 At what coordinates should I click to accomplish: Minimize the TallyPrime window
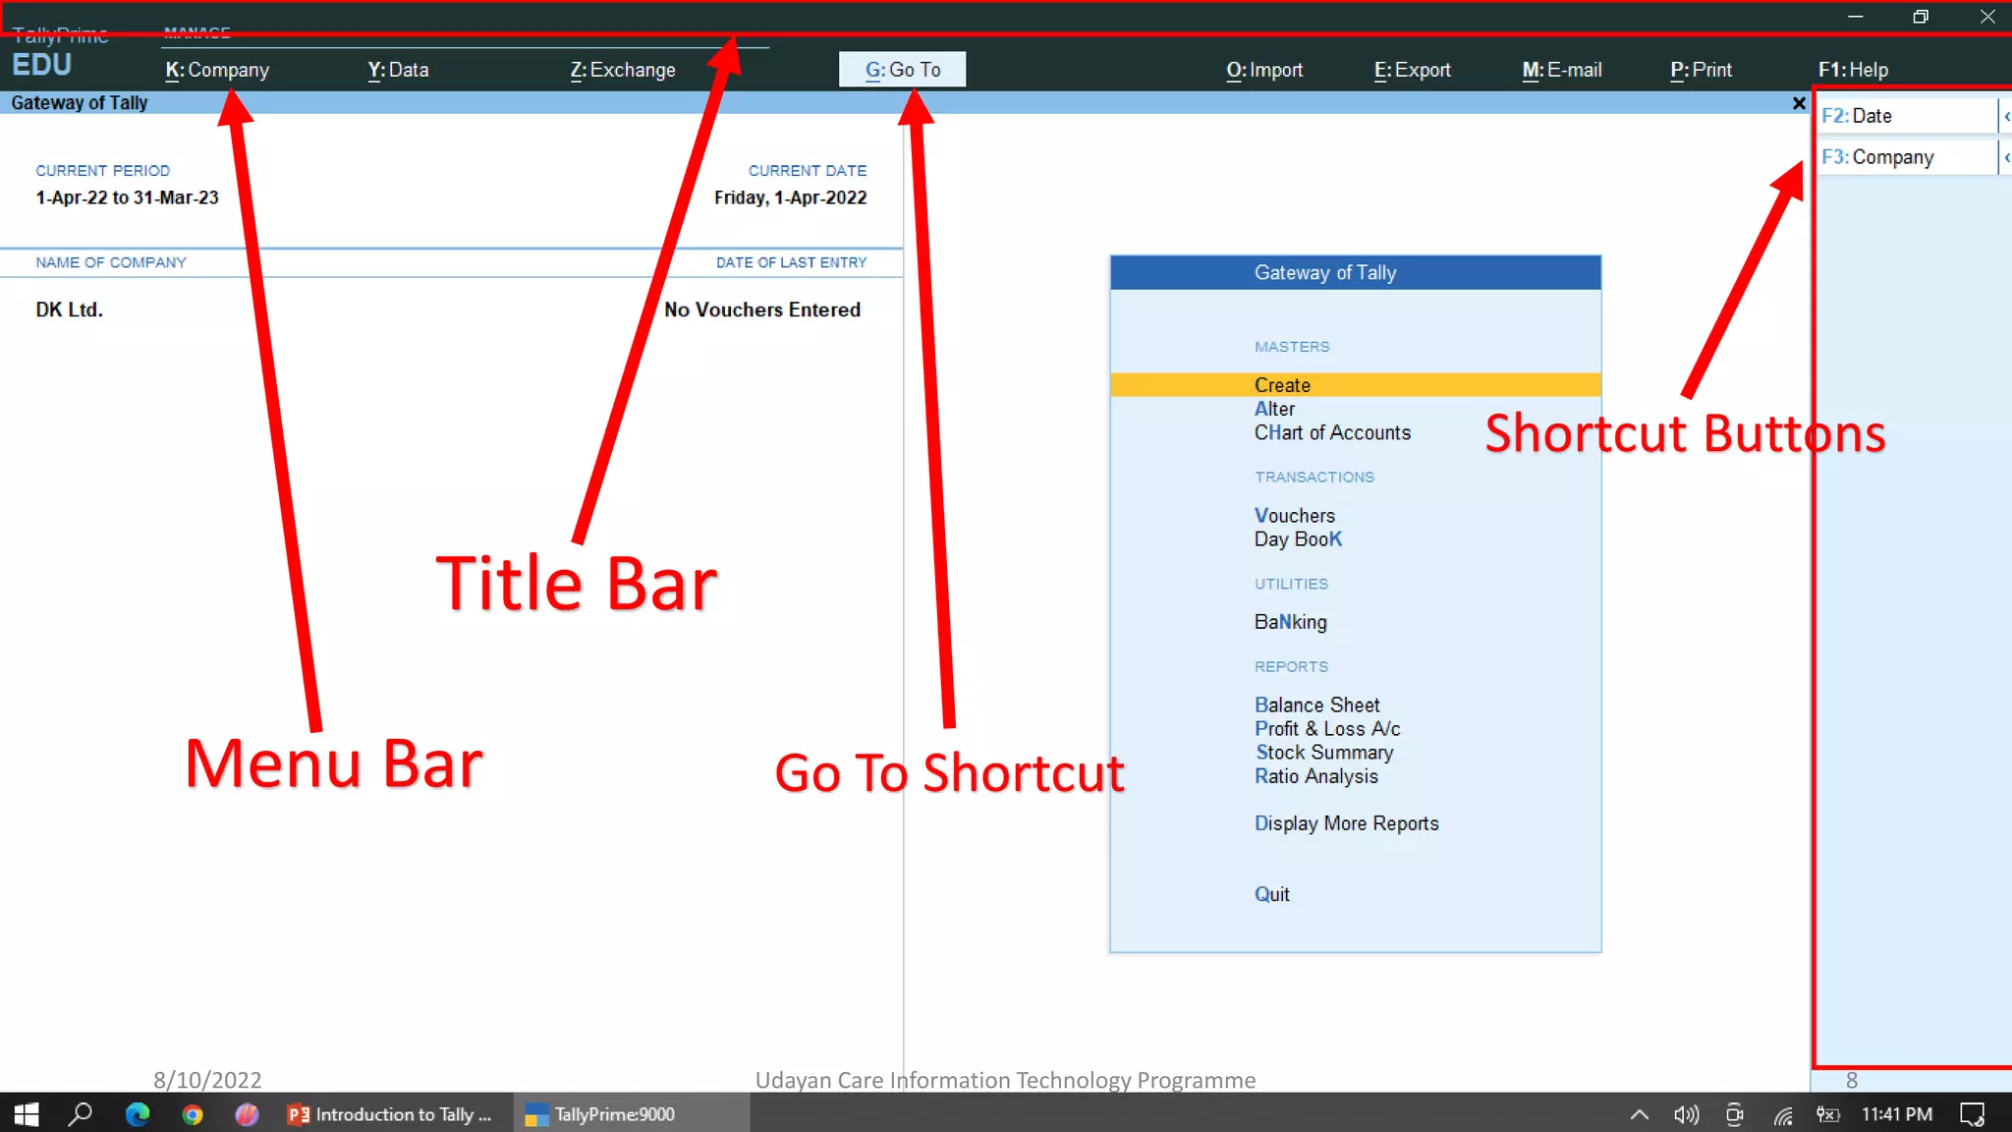pyautogui.click(x=1855, y=17)
